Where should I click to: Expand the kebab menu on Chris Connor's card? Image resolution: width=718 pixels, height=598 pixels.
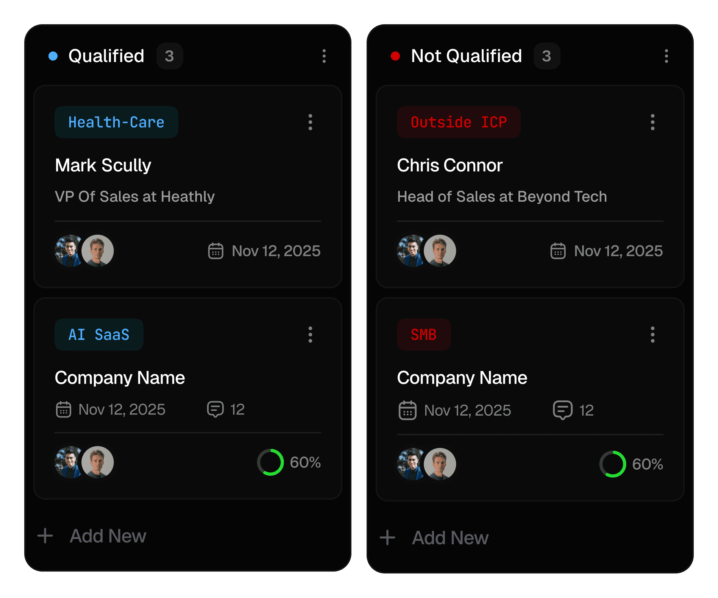coord(652,122)
